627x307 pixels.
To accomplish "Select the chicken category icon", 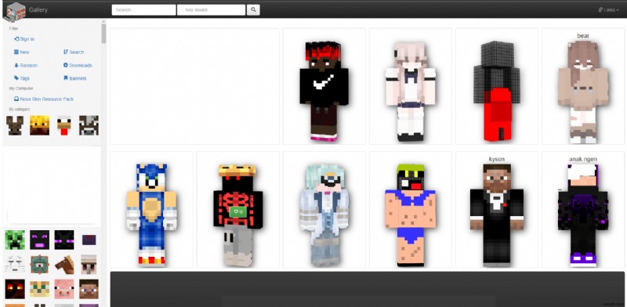I will click(64, 125).
